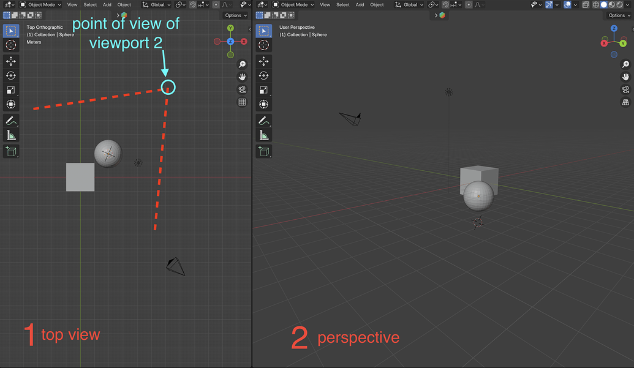
Task: Switch to solid shading mode
Action: (603, 5)
